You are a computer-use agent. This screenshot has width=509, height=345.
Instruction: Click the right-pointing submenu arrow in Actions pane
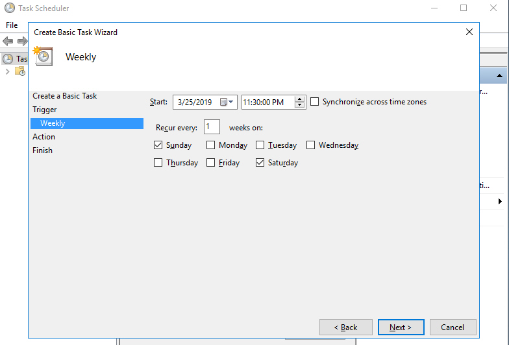pyautogui.click(x=500, y=202)
